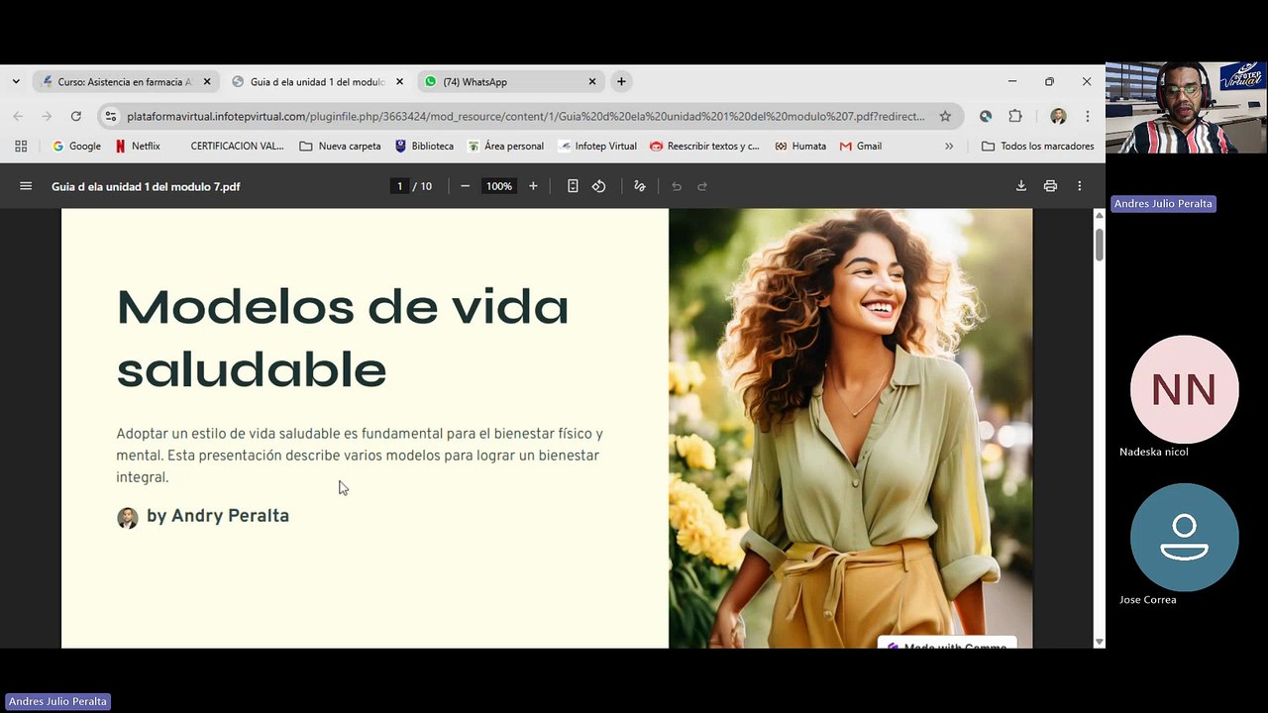The width and height of the screenshot is (1268, 713).
Task: Open the Área personal bookmark
Action: [505, 146]
